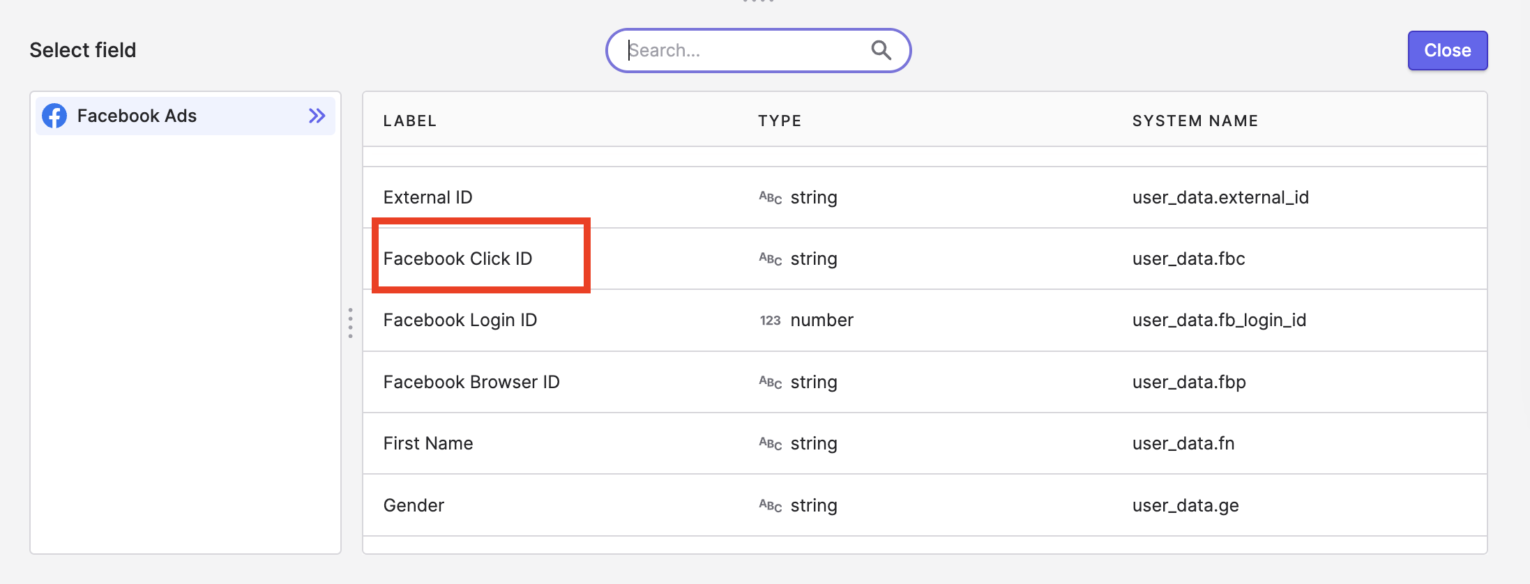1530x584 pixels.
Task: Click system name user_data.fb_login_id
Action: (1219, 320)
